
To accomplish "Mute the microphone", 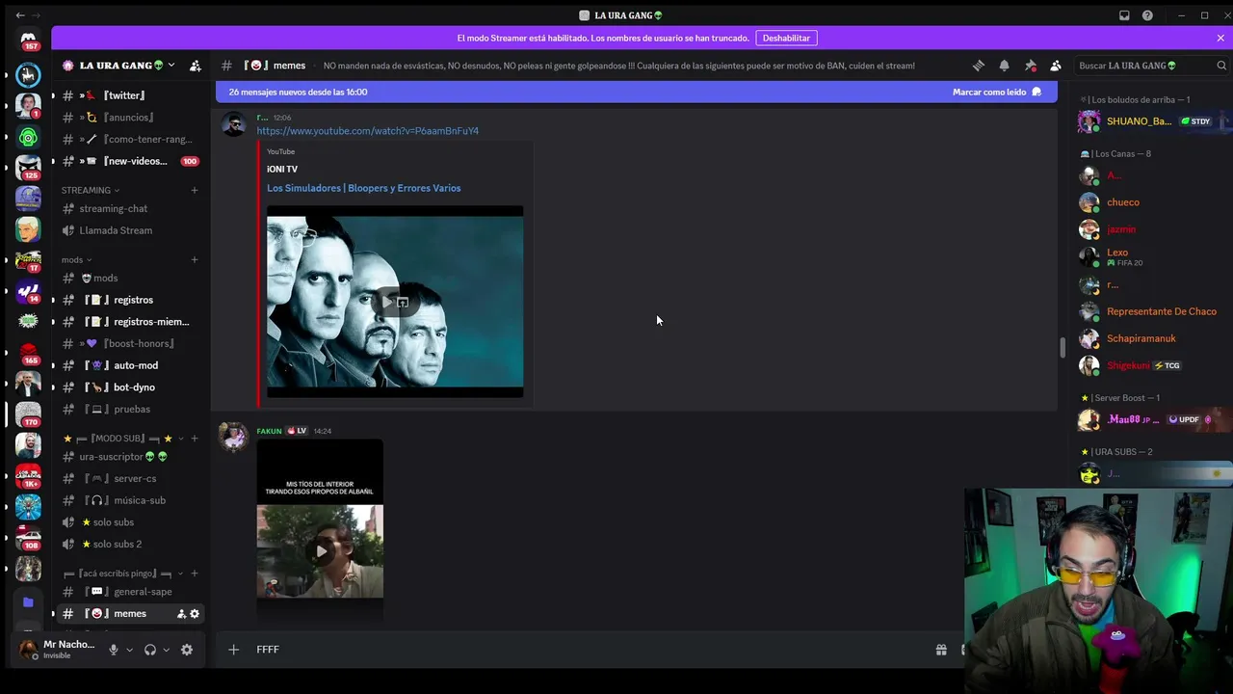I will click(x=114, y=650).
